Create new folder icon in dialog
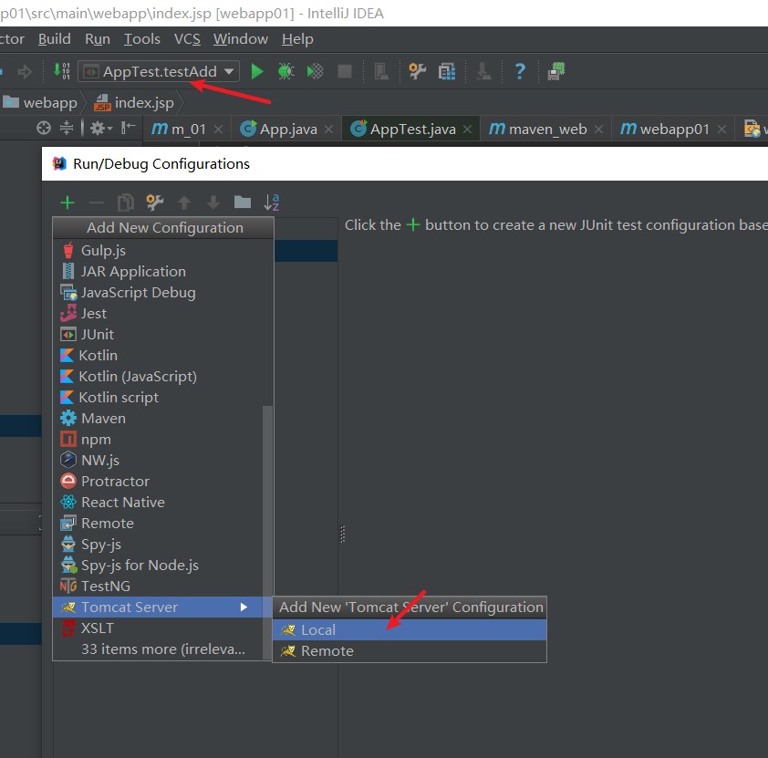Screen dimensions: 768x758 pos(243,202)
